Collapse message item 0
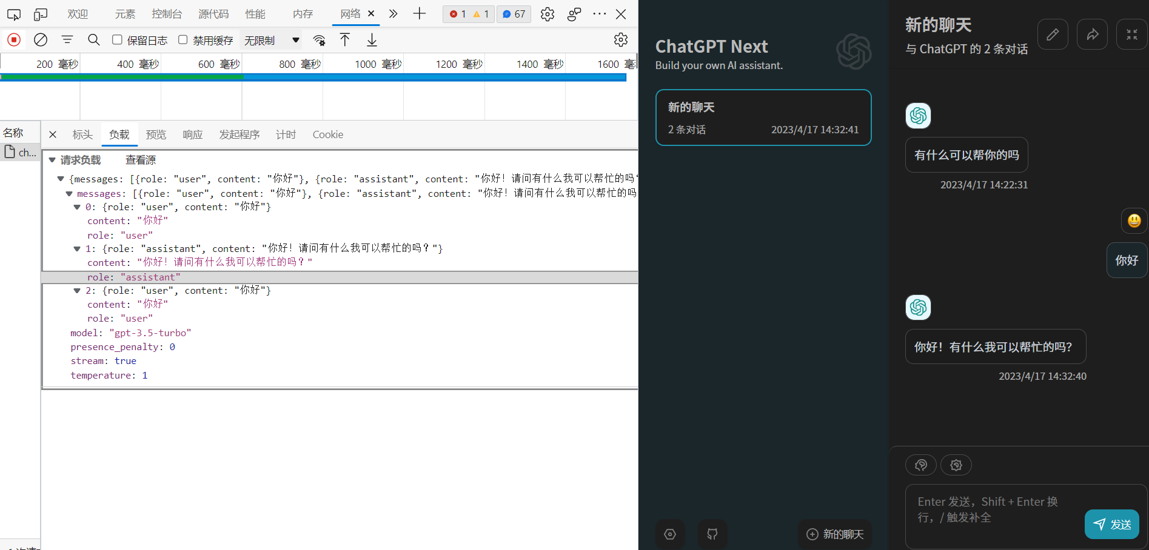This screenshot has width=1149, height=550. click(77, 207)
